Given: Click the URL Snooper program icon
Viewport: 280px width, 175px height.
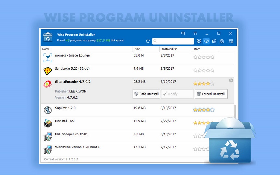Looking at the screenshot, I should [48, 136].
